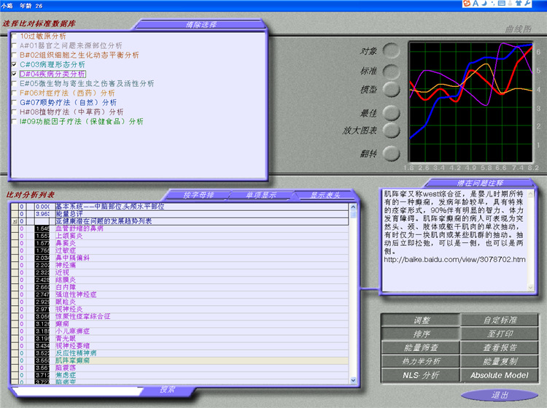This screenshot has width=547, height=408.
Task: Click the list scrollbar up arrow
Action: click(x=354, y=207)
